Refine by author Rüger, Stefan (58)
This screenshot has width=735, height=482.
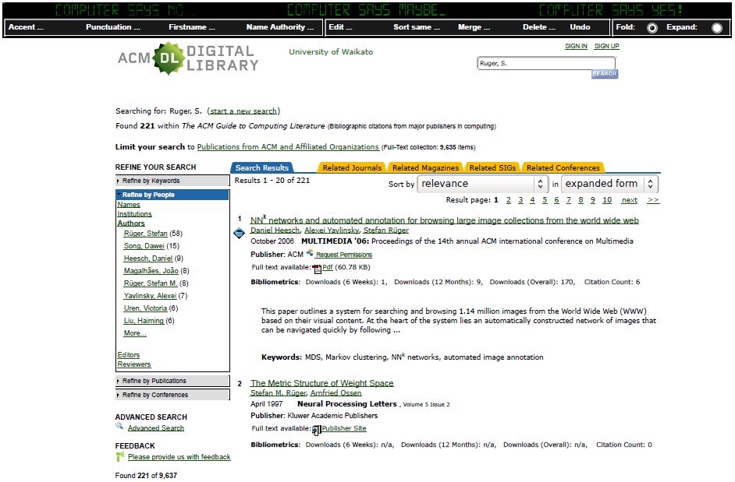(146, 234)
